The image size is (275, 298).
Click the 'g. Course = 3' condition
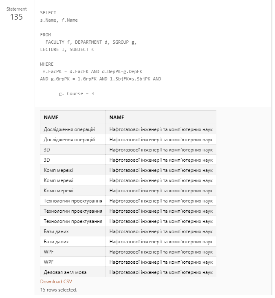pos(77,93)
